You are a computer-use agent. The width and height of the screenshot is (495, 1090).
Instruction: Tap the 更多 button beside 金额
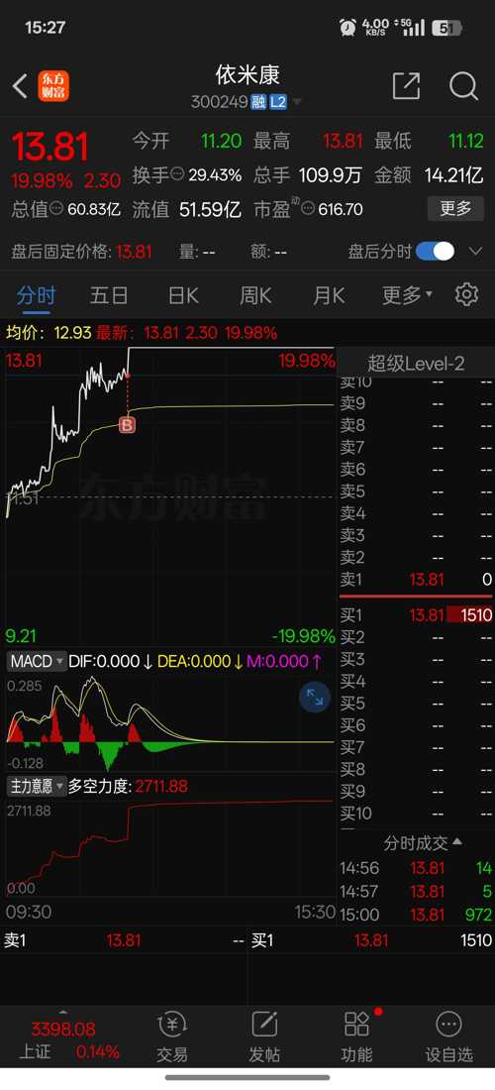click(x=455, y=208)
